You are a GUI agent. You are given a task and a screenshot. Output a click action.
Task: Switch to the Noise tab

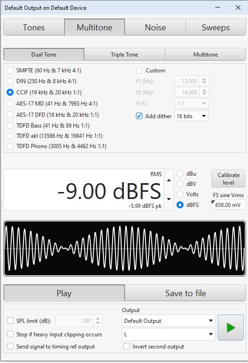pos(155,27)
